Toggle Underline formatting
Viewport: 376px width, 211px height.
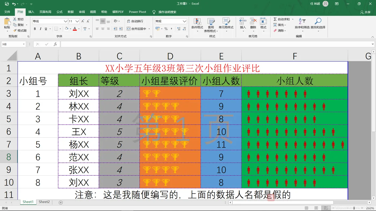point(46,29)
